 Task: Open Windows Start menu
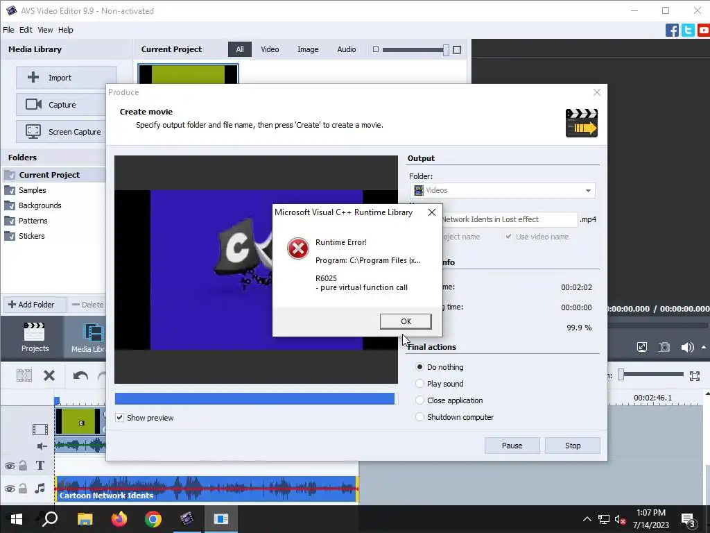point(17,519)
